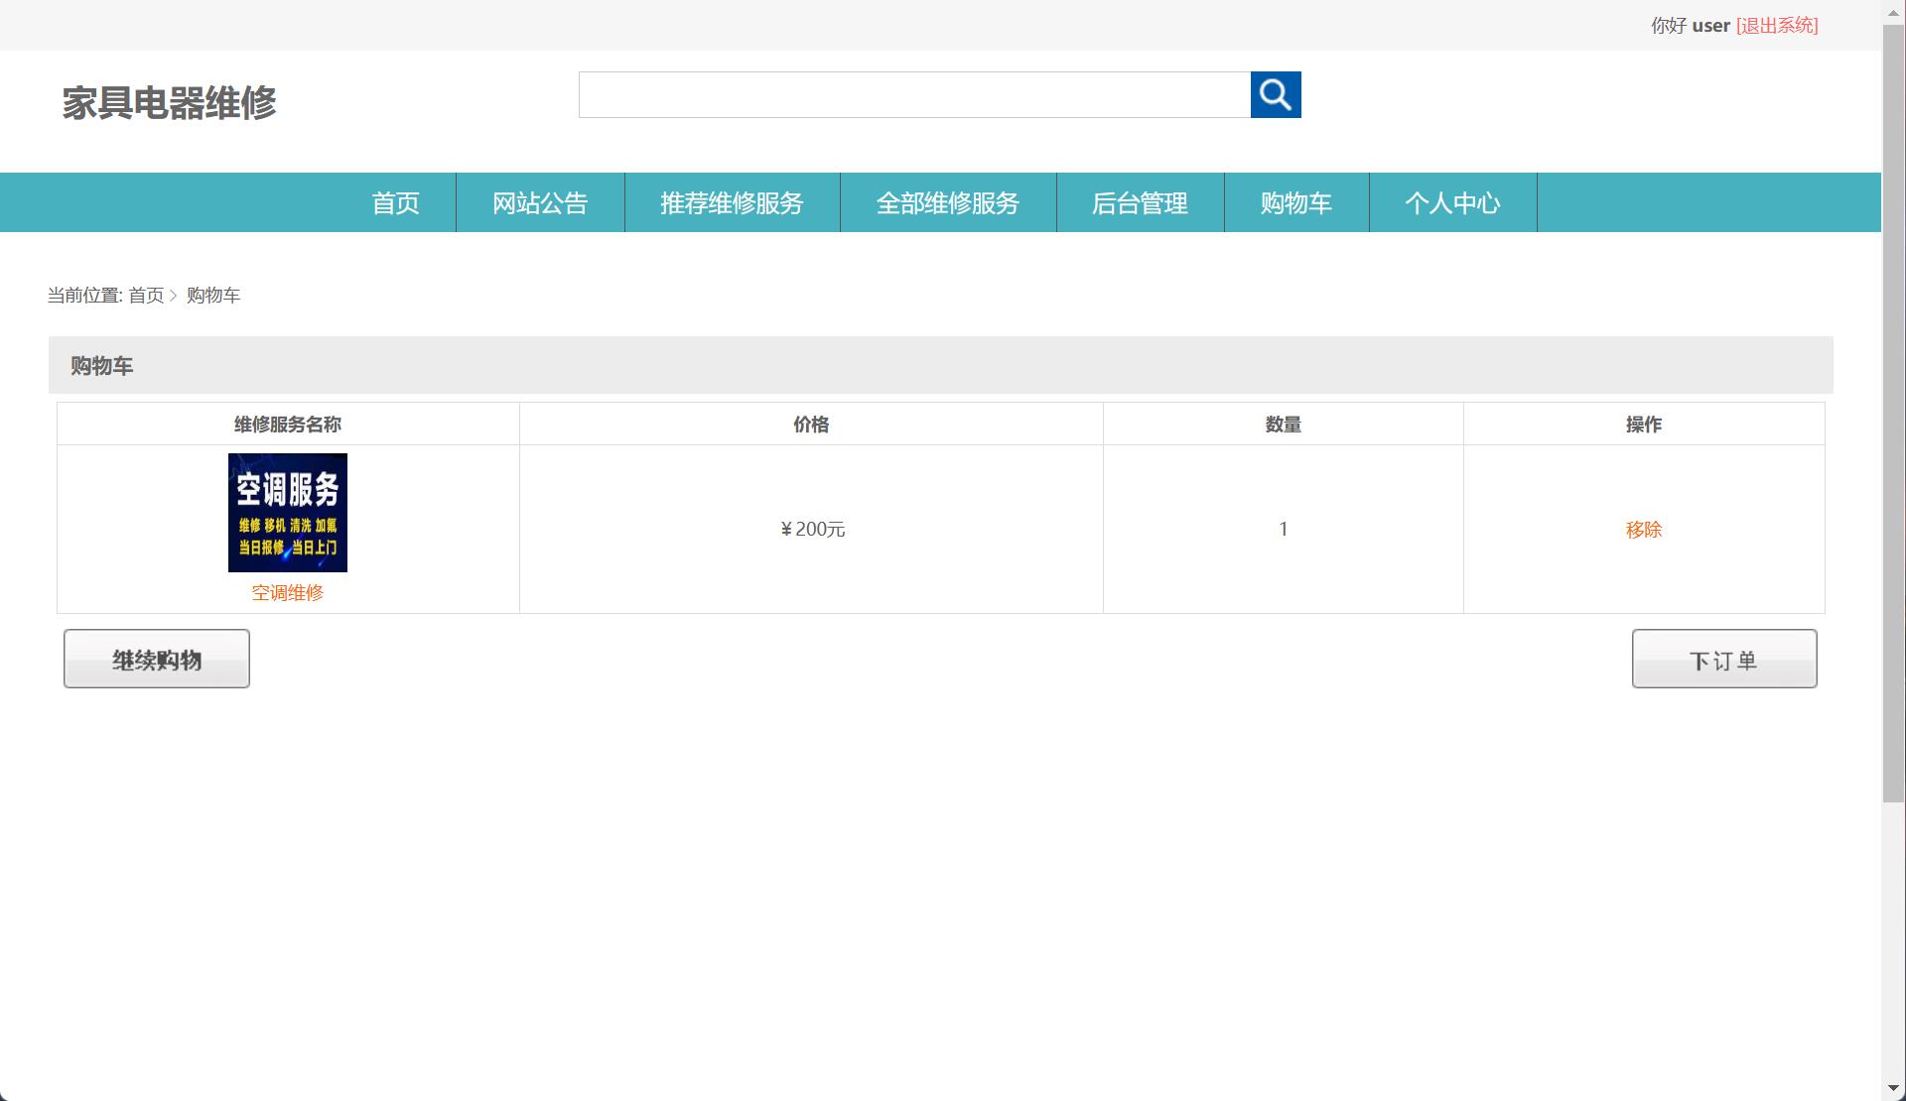The image size is (1906, 1101).
Task: Click the scrollbar down arrow
Action: [x=1894, y=1089]
